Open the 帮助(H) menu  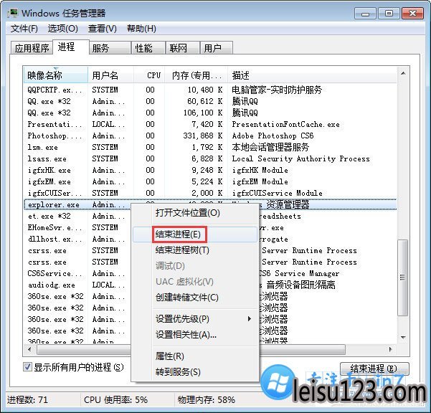pos(141,29)
